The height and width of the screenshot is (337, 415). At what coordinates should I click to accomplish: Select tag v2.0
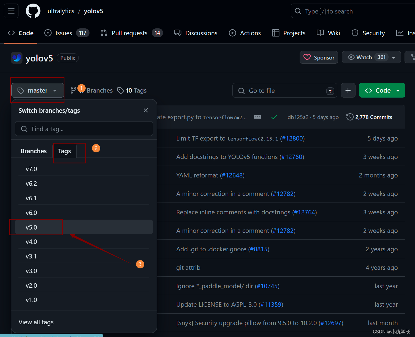pos(84,285)
